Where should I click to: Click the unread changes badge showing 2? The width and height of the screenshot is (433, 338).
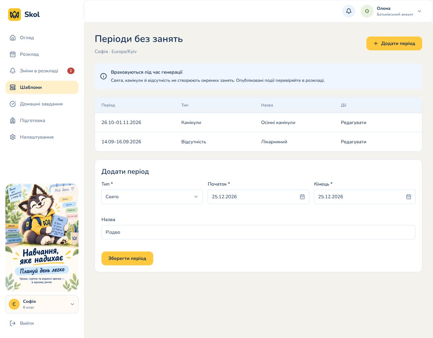pos(71,71)
